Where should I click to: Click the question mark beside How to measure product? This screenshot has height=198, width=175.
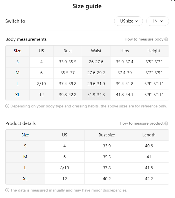(x=166, y=123)
